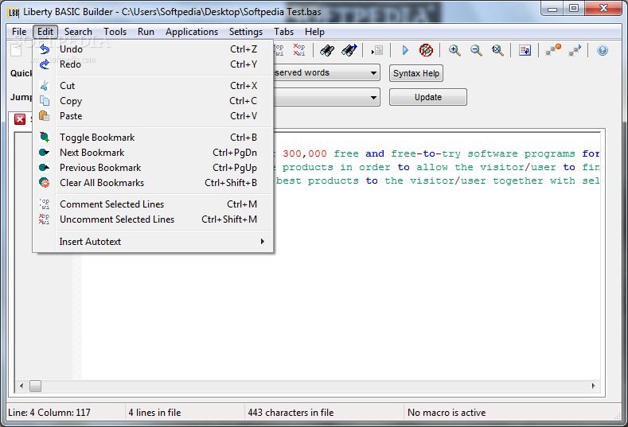Click the blue Help question mark icon
Screen dimensions: 628x427
[x=603, y=50]
